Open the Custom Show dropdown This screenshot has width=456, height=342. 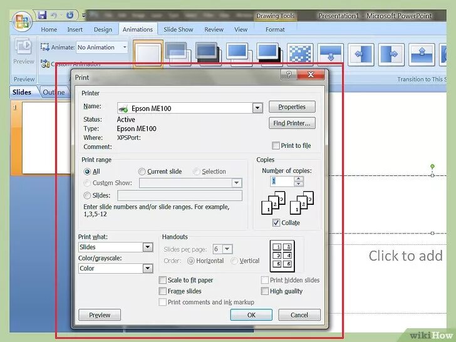[237, 183]
